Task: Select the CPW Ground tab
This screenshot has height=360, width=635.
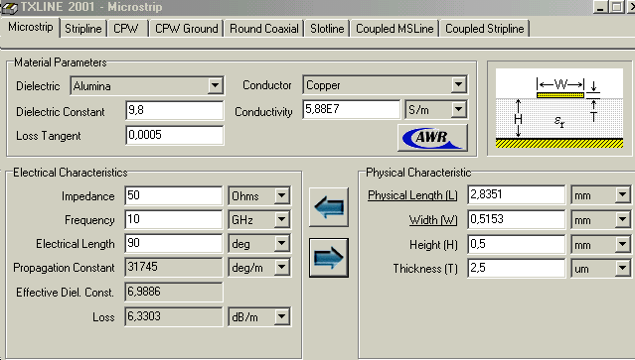Action: [x=186, y=29]
